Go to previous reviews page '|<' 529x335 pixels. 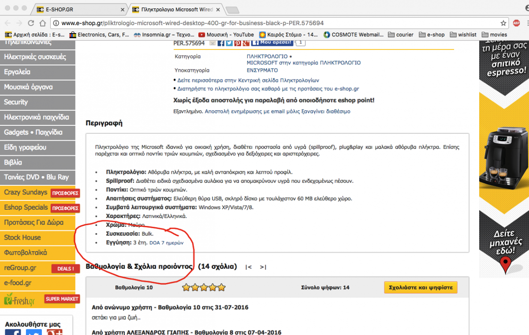(249, 267)
